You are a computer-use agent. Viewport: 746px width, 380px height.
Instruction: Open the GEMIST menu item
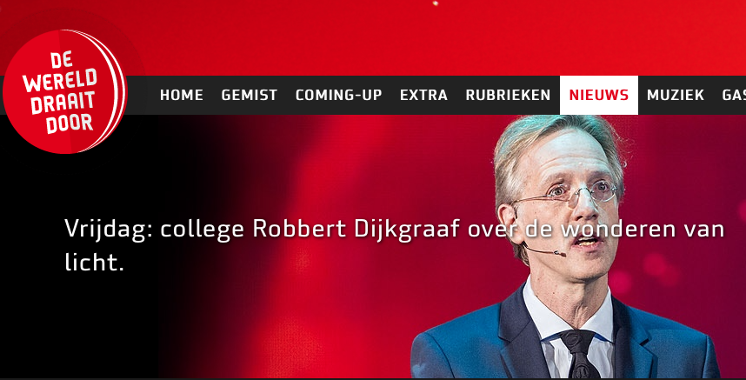[x=250, y=95]
